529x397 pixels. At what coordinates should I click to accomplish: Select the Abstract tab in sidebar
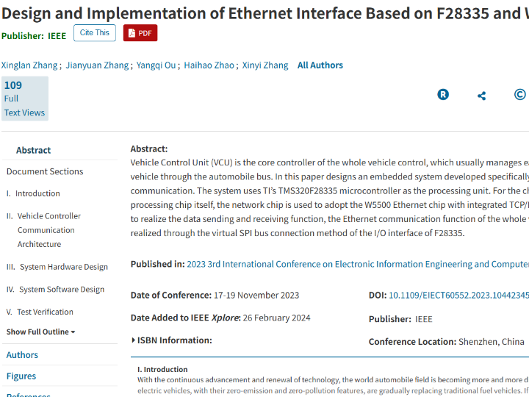tap(34, 150)
